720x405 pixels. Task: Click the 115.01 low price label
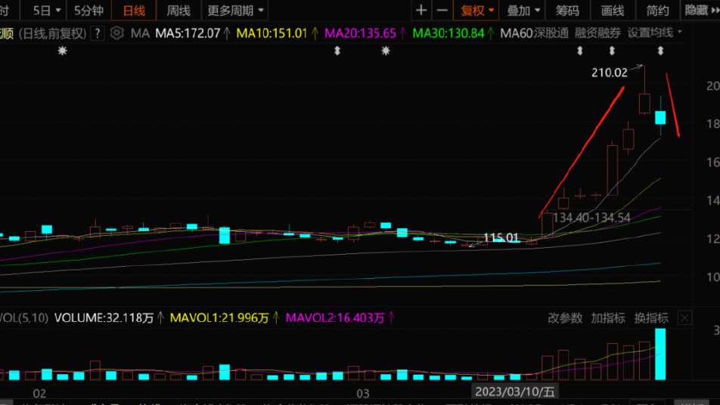[501, 237]
